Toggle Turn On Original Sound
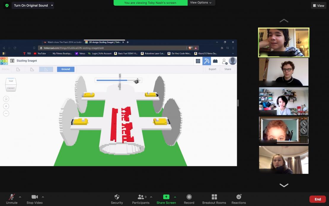Image resolution: width=329 pixels, height=206 pixels. point(31,5)
